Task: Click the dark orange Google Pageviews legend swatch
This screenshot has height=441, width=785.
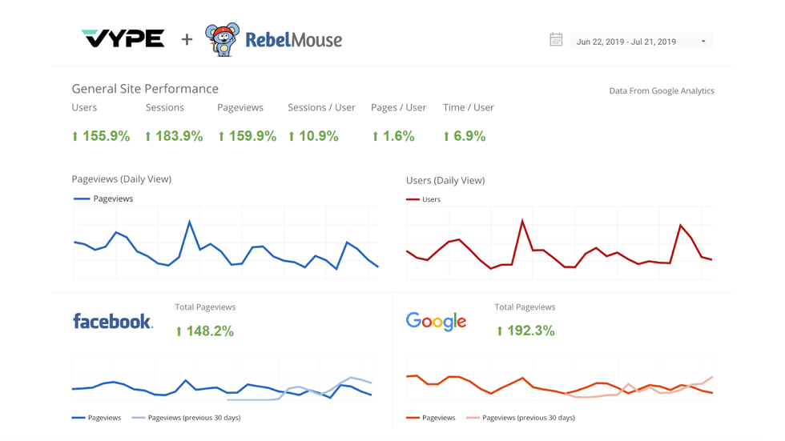Action: pyautogui.click(x=413, y=418)
